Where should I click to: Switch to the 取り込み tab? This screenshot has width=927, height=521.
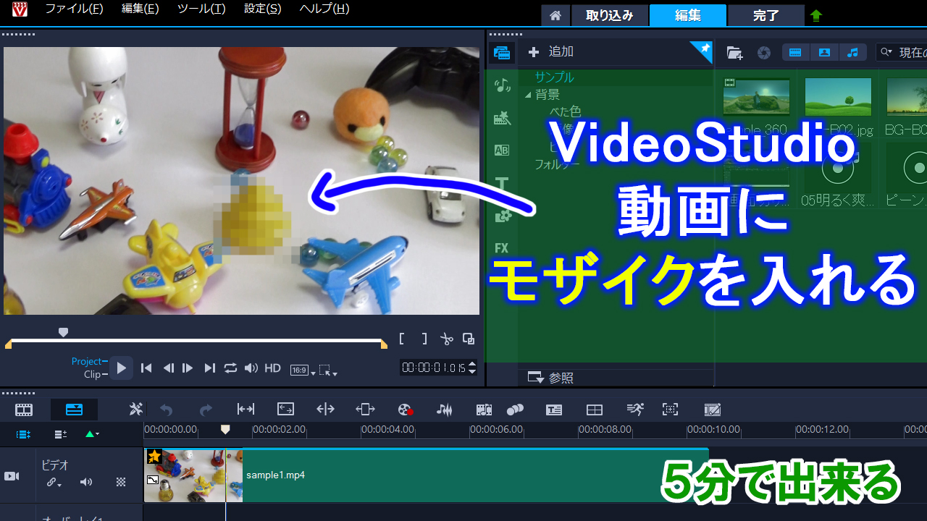(610, 15)
